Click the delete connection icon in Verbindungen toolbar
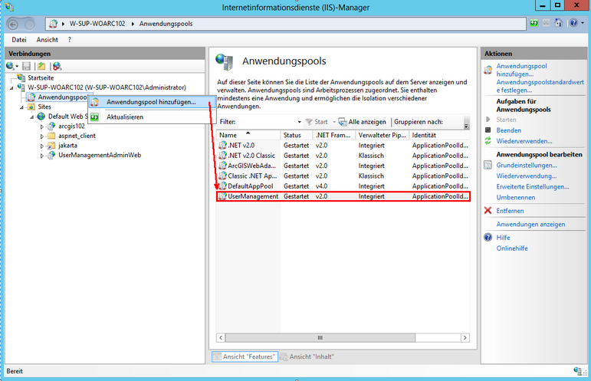Image resolution: width=591 pixels, height=381 pixels. (57, 67)
